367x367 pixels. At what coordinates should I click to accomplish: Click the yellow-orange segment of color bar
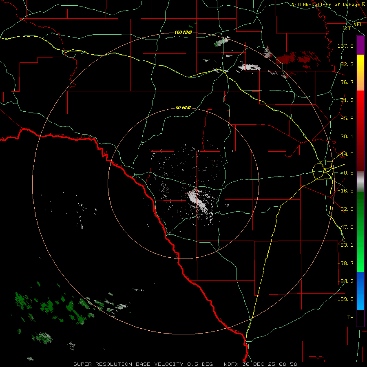(x=360, y=73)
